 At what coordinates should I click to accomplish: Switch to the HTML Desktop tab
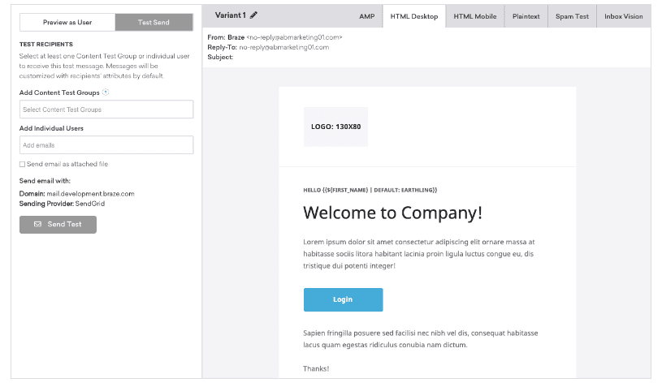[x=414, y=16]
